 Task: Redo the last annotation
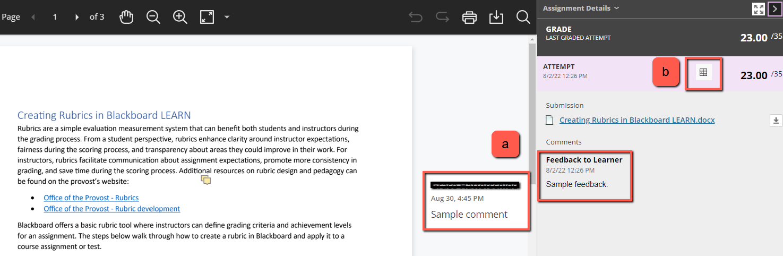pyautogui.click(x=442, y=17)
